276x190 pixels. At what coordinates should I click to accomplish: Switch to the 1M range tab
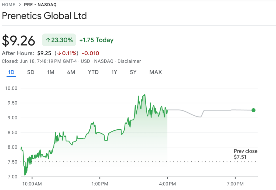coord(51,72)
